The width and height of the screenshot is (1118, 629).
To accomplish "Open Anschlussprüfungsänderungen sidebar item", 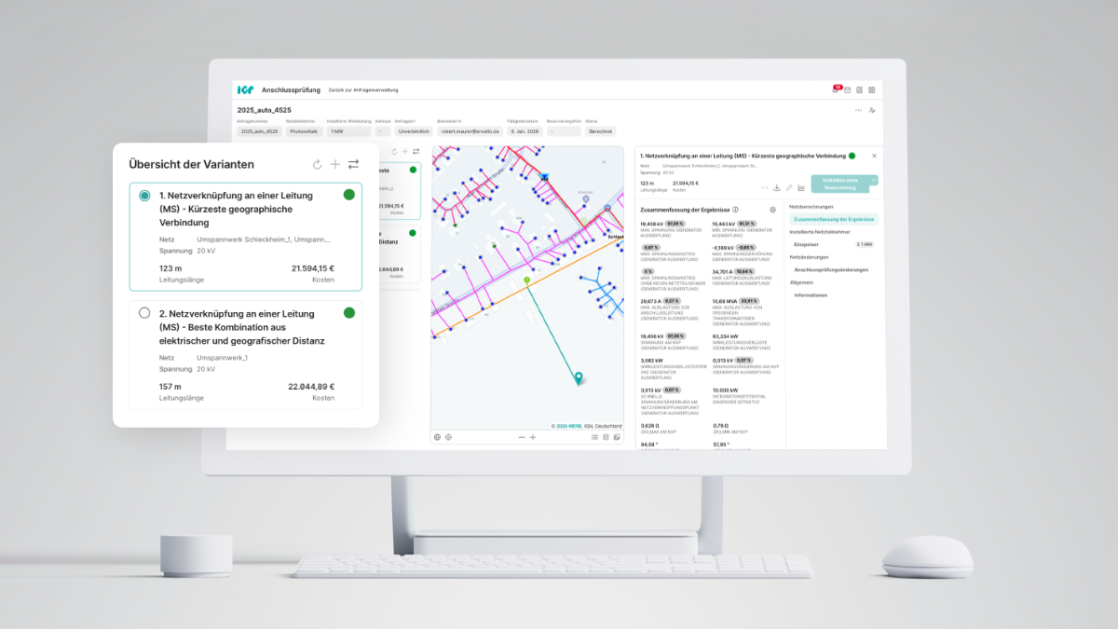I will click(831, 269).
